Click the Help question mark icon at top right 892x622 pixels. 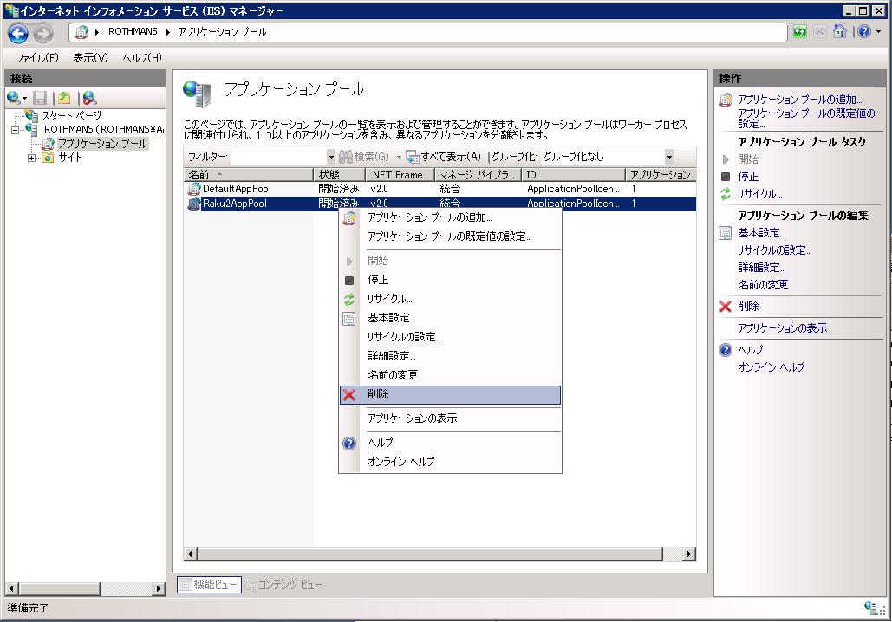pyautogui.click(x=864, y=32)
